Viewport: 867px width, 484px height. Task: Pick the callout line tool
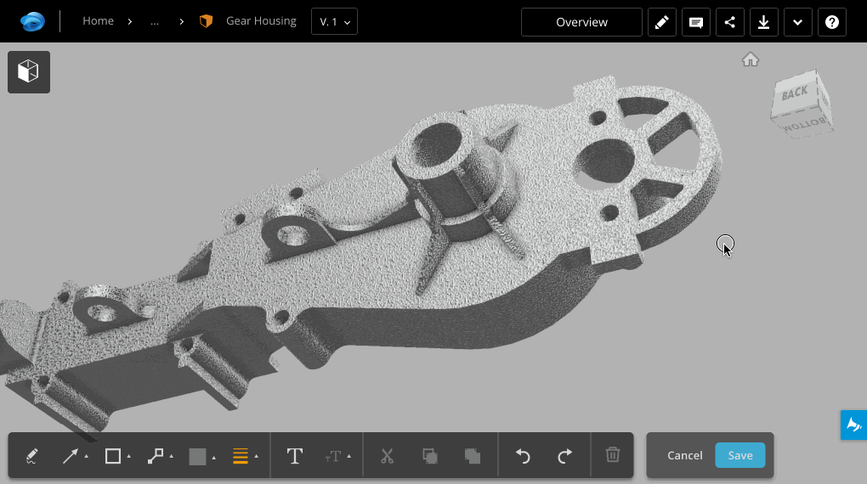coord(156,456)
